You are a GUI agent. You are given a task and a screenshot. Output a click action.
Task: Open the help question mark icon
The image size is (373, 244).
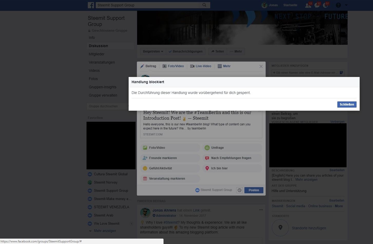338,5
